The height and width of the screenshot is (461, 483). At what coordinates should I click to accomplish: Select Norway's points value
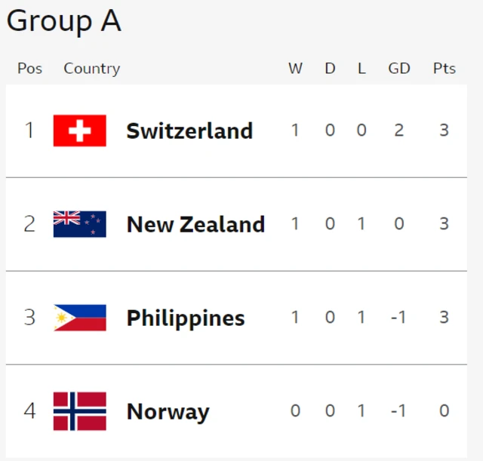pyautogui.click(x=445, y=410)
